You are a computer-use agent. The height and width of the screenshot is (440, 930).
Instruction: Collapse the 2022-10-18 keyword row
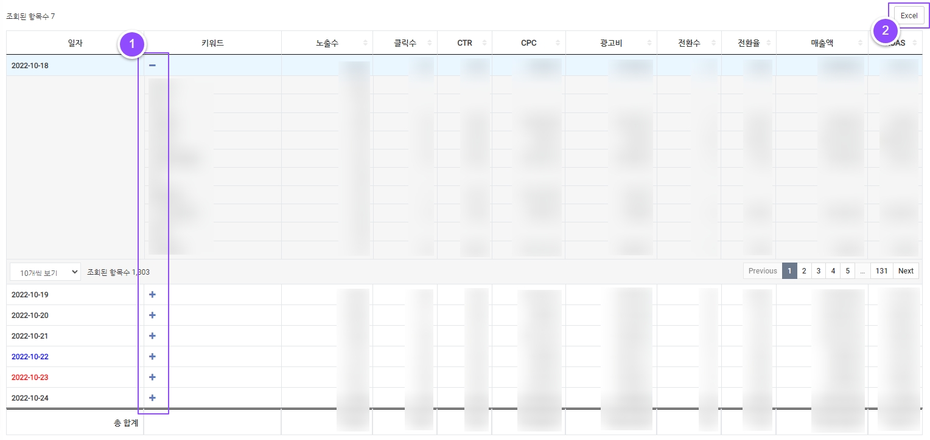[x=153, y=65]
